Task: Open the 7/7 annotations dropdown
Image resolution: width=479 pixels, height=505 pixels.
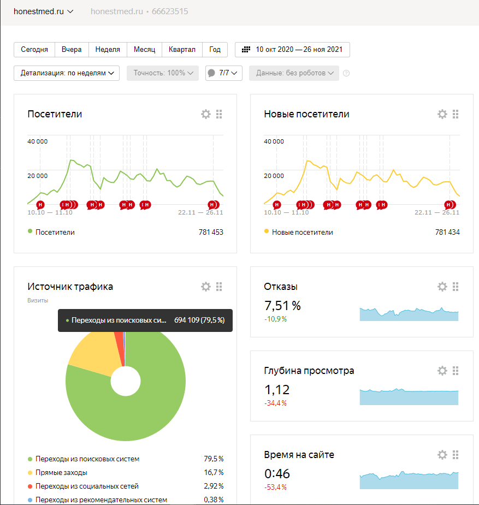Action: (x=224, y=73)
